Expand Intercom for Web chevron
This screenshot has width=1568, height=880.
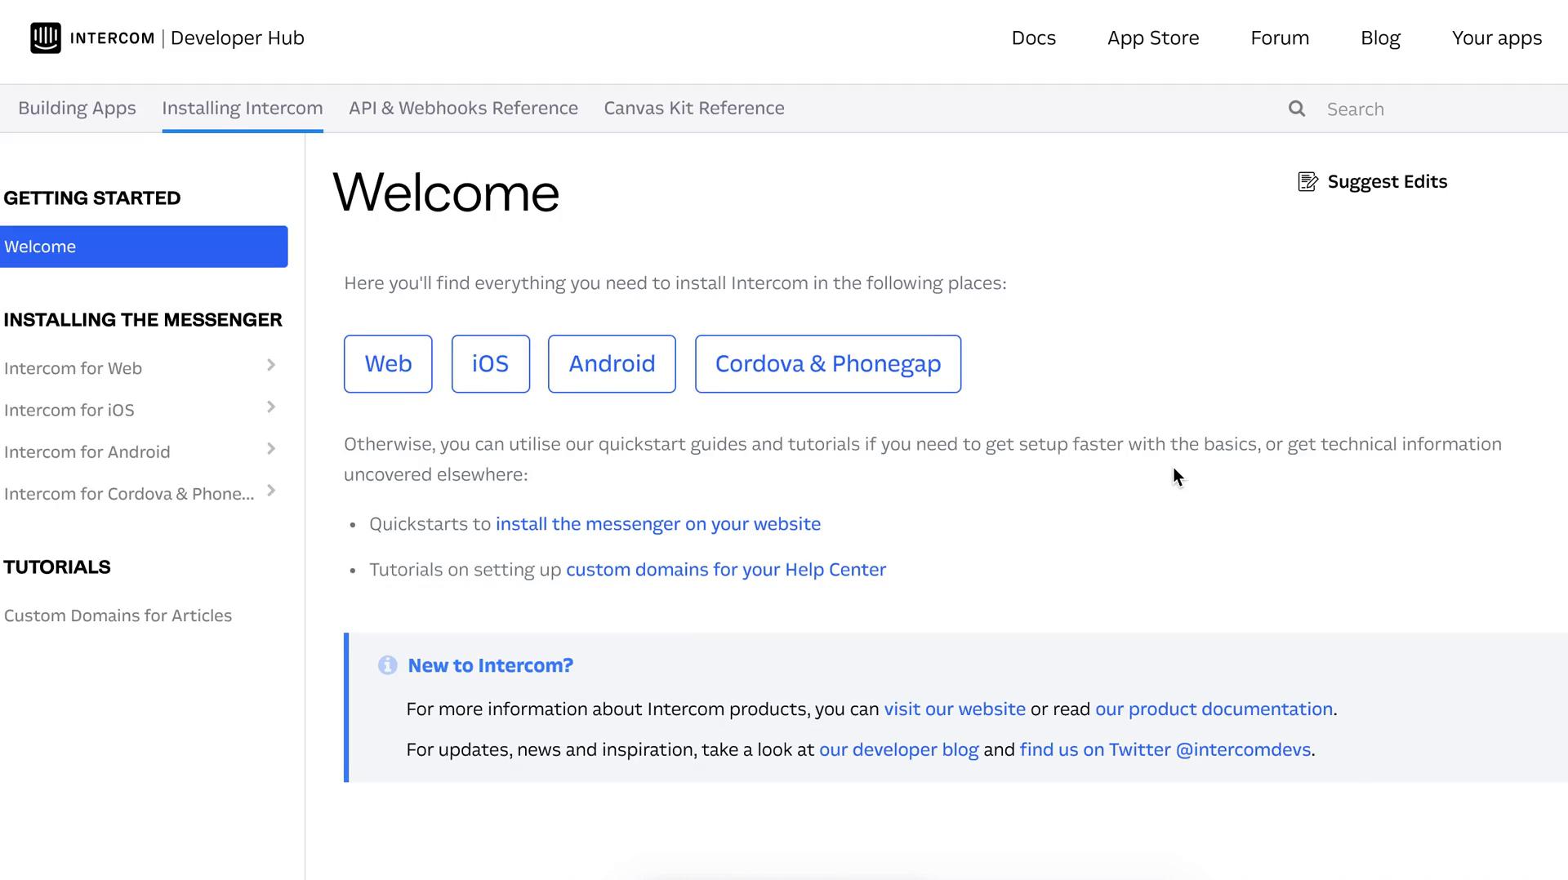coord(271,365)
